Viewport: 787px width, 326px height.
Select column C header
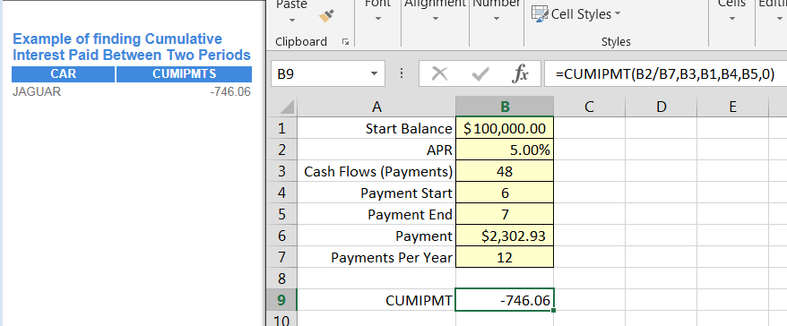589,107
